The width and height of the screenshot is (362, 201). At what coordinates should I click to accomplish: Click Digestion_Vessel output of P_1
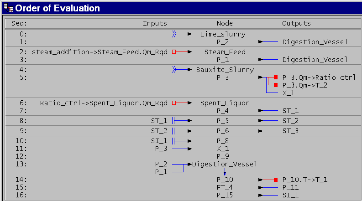point(315,60)
